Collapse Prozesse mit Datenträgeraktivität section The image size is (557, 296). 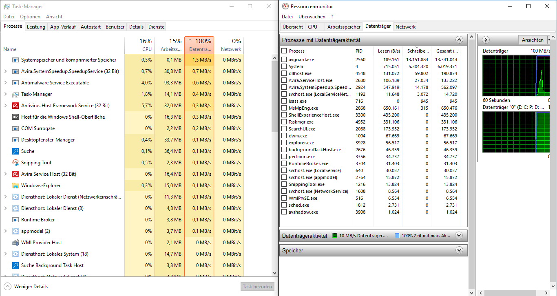click(459, 40)
